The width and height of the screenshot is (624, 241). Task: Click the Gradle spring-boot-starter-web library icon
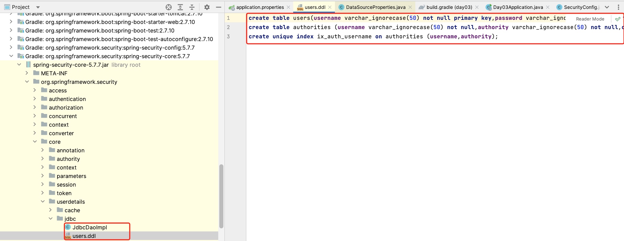click(x=21, y=22)
